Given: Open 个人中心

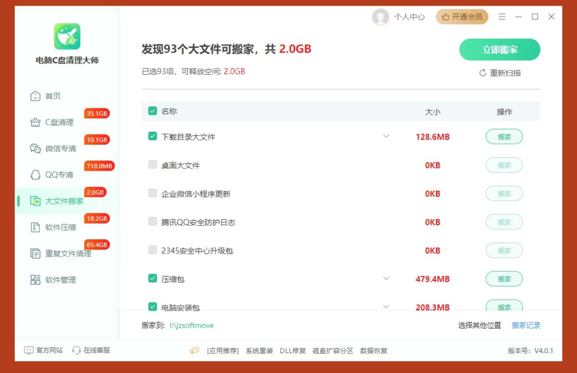Looking at the screenshot, I should pos(409,17).
